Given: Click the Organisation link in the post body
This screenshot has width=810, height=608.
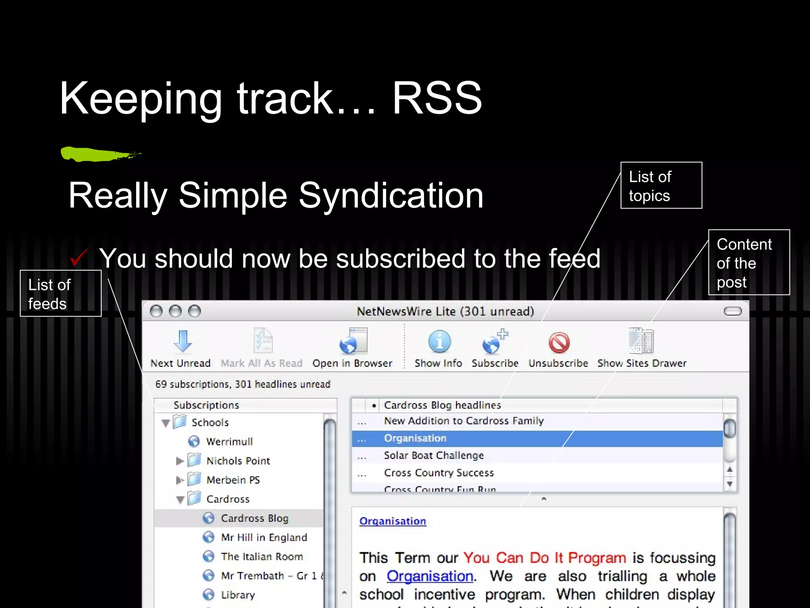Looking at the screenshot, I should (x=430, y=576).
